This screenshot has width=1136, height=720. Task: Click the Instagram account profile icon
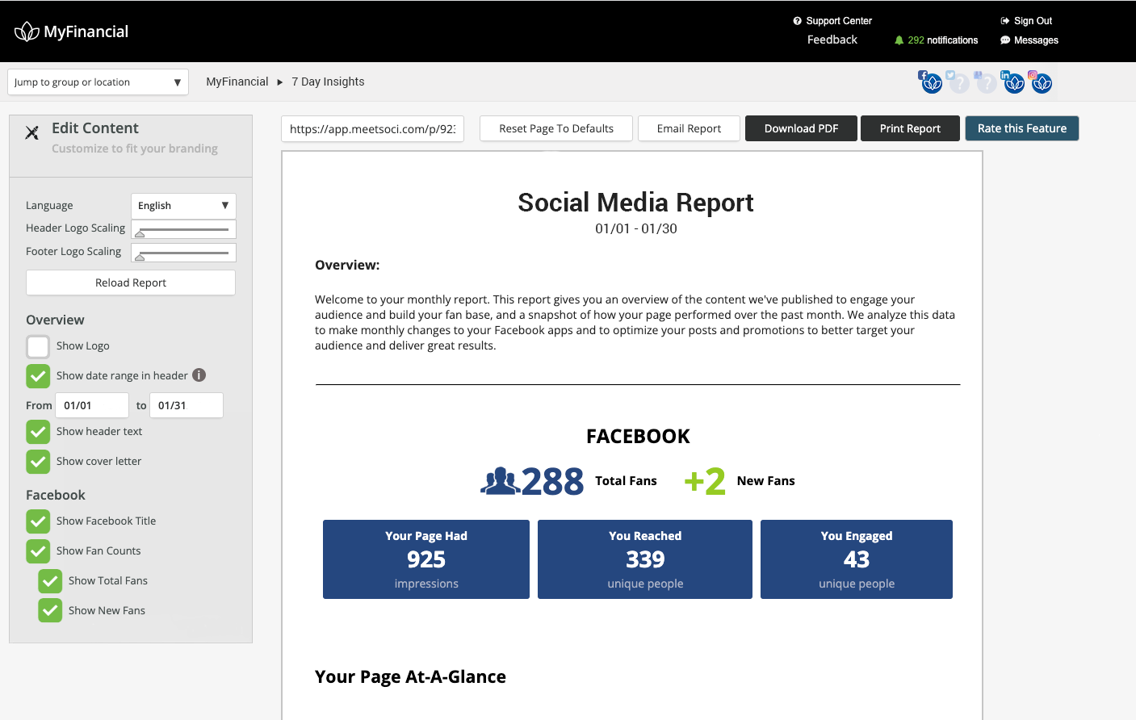tap(1042, 82)
